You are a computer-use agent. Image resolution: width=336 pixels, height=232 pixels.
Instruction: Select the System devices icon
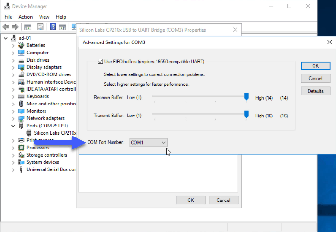click(x=21, y=162)
